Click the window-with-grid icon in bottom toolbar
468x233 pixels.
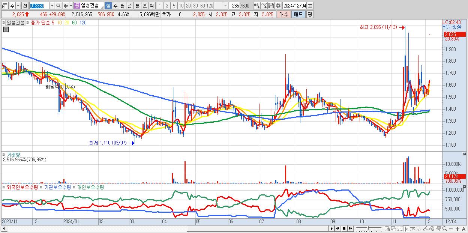(x=387, y=228)
